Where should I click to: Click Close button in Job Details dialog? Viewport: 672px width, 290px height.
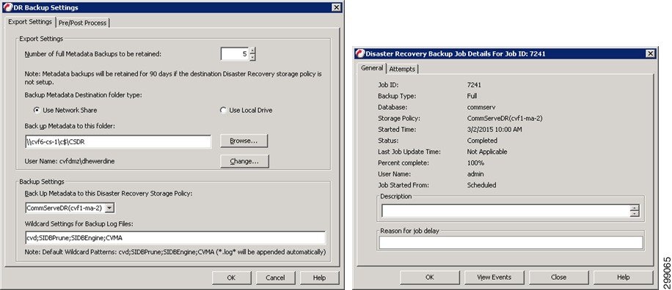[558, 277]
